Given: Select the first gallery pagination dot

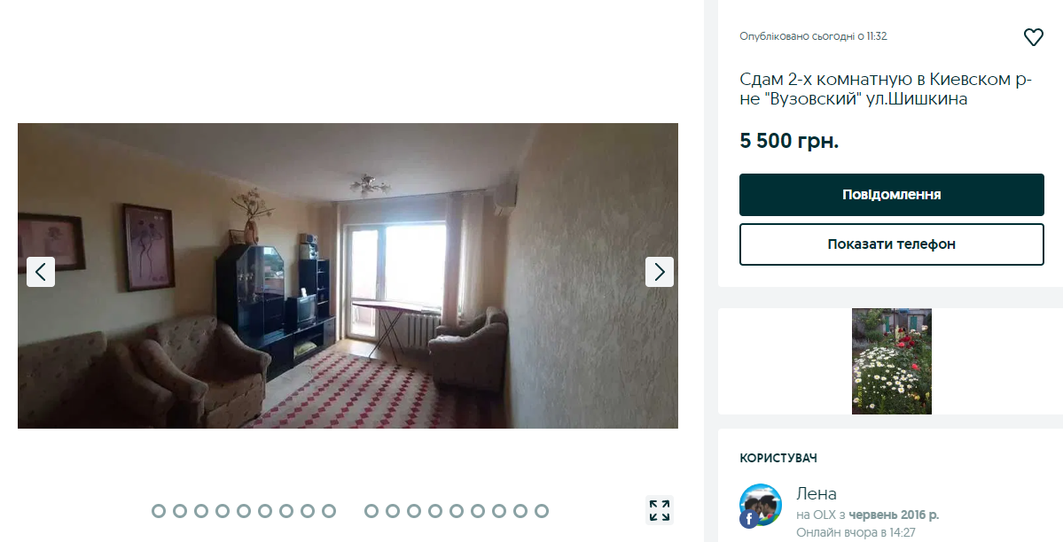Looking at the screenshot, I should 159,511.
